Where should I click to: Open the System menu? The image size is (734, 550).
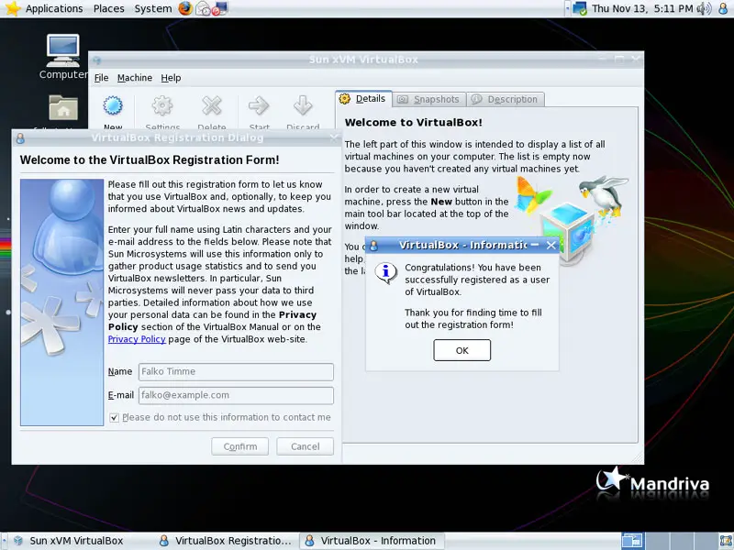pyautogui.click(x=153, y=8)
